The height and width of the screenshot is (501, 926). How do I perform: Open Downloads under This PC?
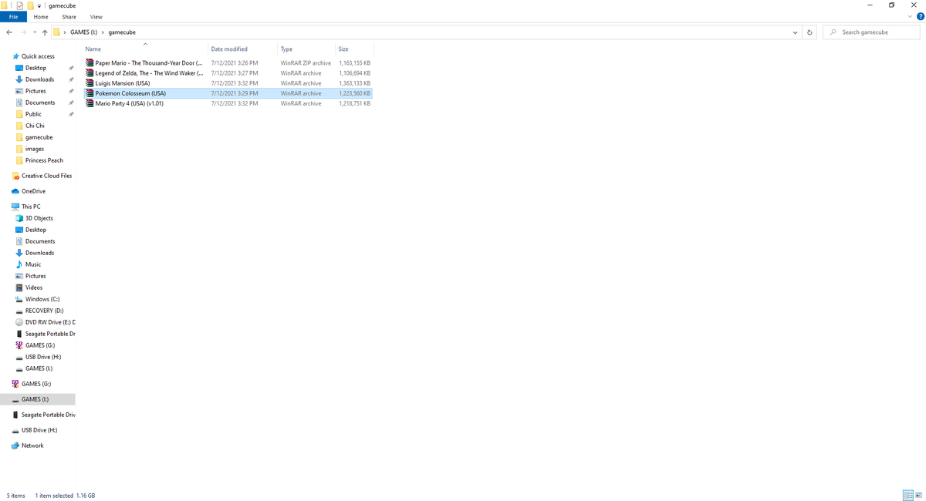tap(39, 253)
